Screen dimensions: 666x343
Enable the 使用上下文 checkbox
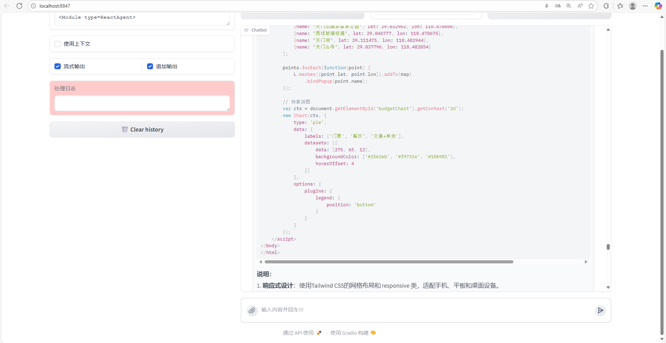tap(58, 44)
